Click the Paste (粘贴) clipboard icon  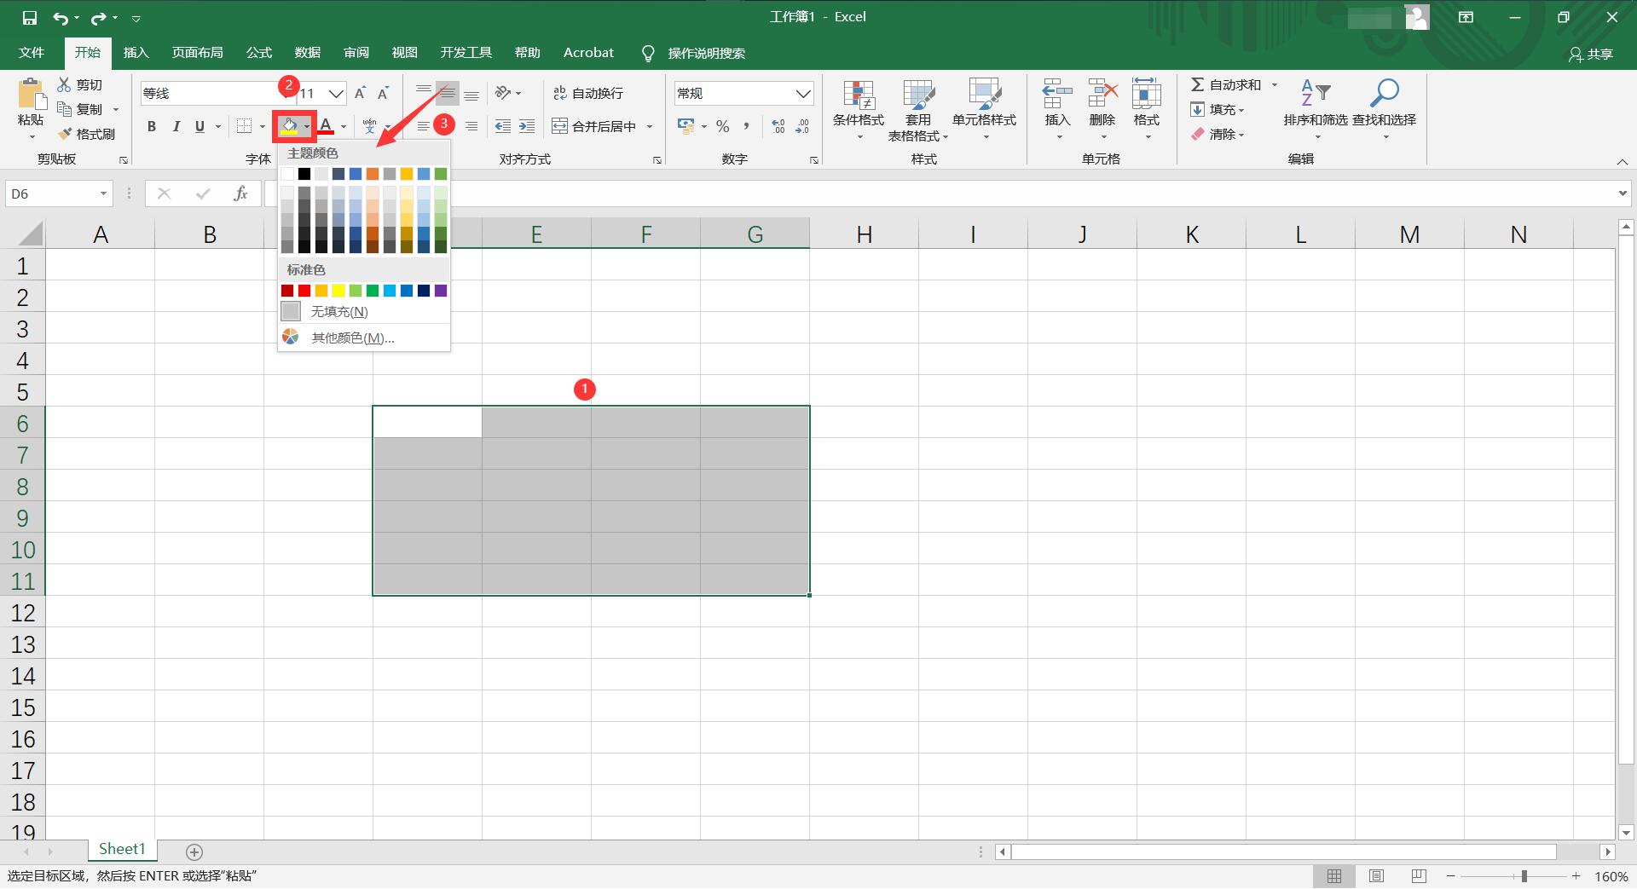click(x=32, y=94)
